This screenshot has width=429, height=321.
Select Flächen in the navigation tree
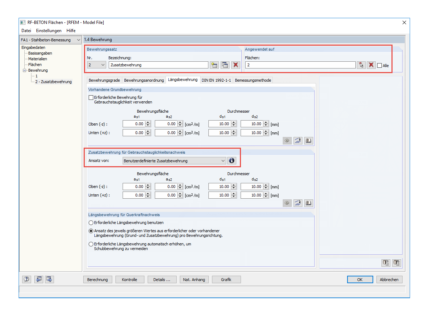pos(35,65)
